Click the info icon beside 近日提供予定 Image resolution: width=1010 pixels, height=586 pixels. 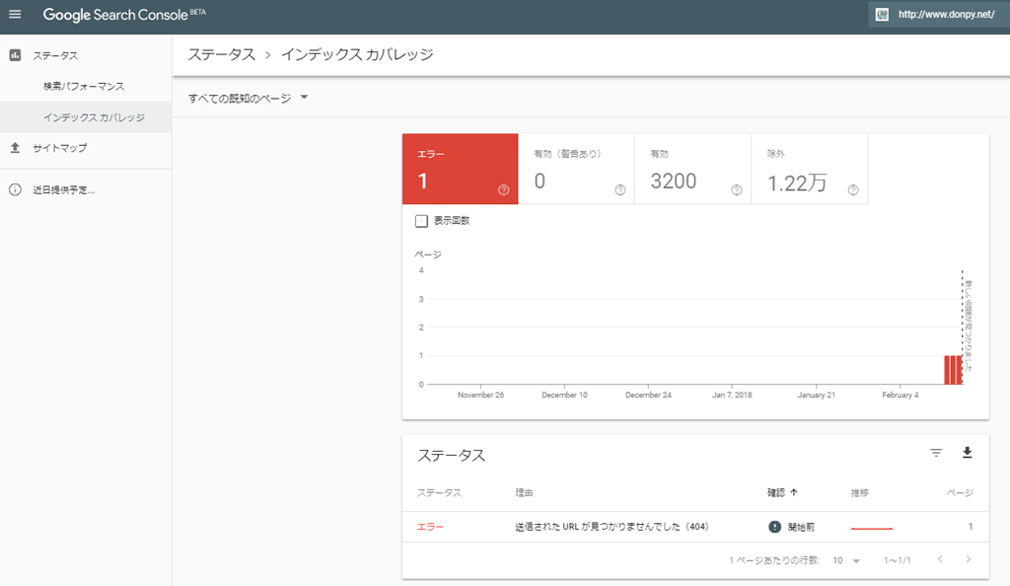click(15, 190)
